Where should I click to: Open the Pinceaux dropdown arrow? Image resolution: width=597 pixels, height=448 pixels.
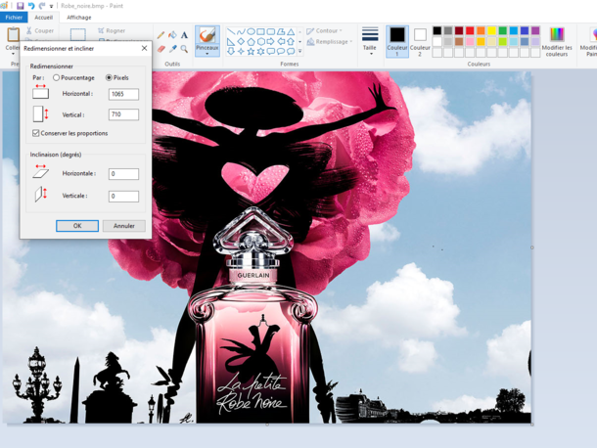click(x=207, y=54)
